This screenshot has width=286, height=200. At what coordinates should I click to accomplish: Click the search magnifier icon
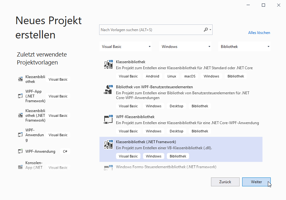pyautogui.click(x=206, y=30)
